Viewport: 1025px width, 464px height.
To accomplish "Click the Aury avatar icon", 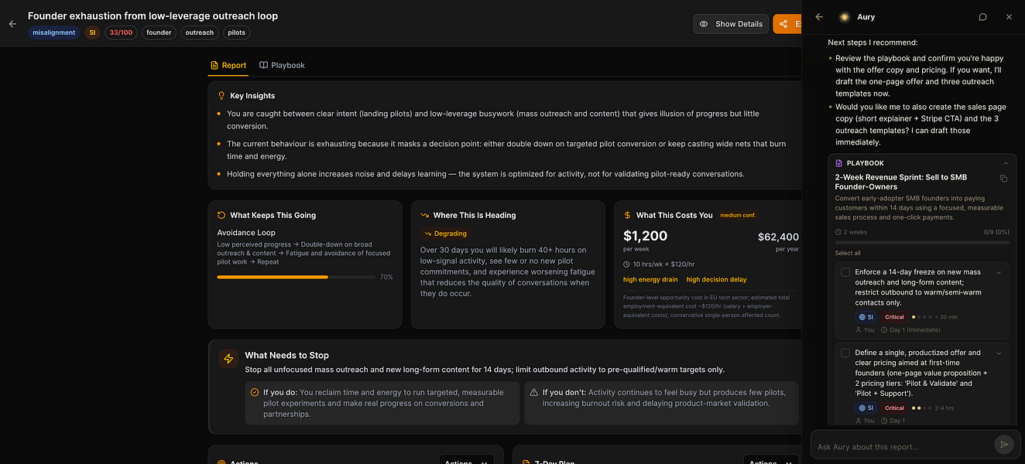I will tap(845, 17).
